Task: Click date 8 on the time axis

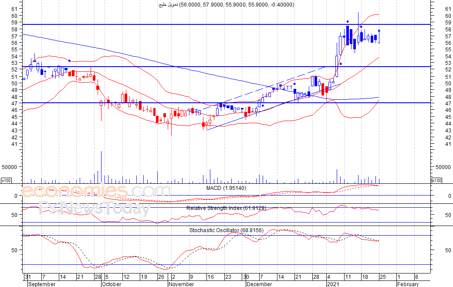Action: click(x=416, y=277)
